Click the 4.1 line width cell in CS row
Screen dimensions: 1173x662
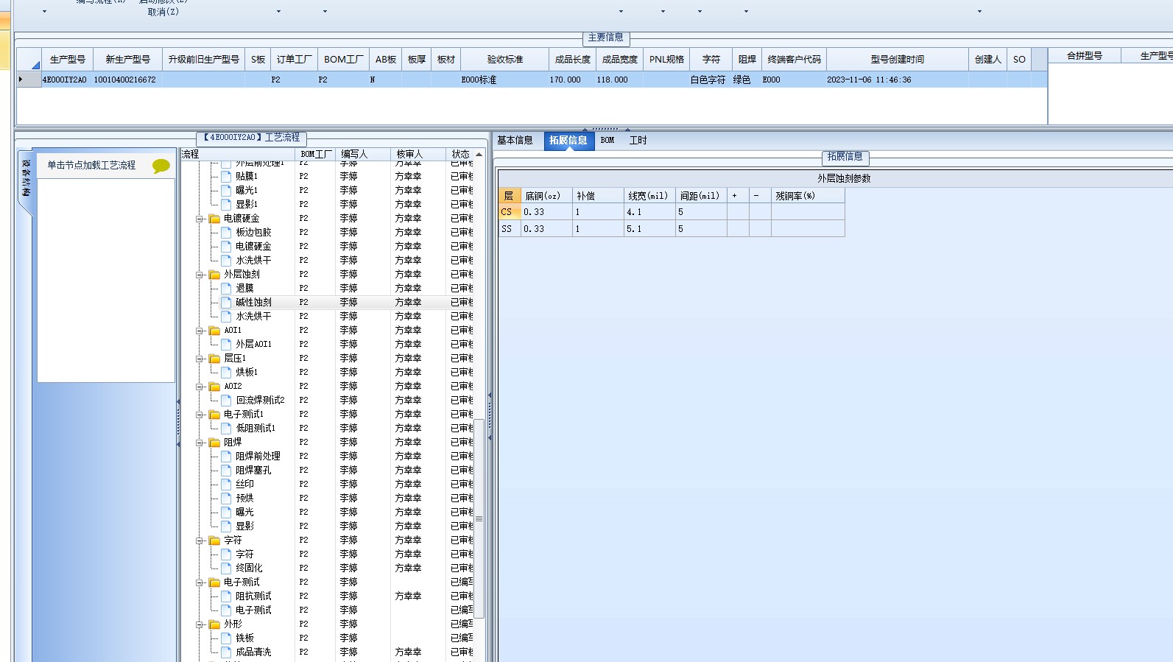pos(649,212)
